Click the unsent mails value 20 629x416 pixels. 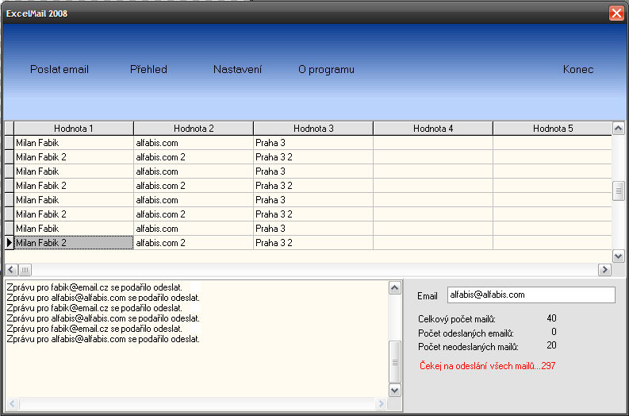pos(551,345)
